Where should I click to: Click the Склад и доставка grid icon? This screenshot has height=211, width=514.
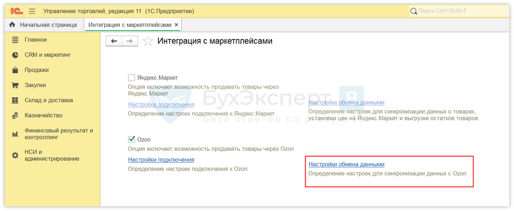pos(15,100)
